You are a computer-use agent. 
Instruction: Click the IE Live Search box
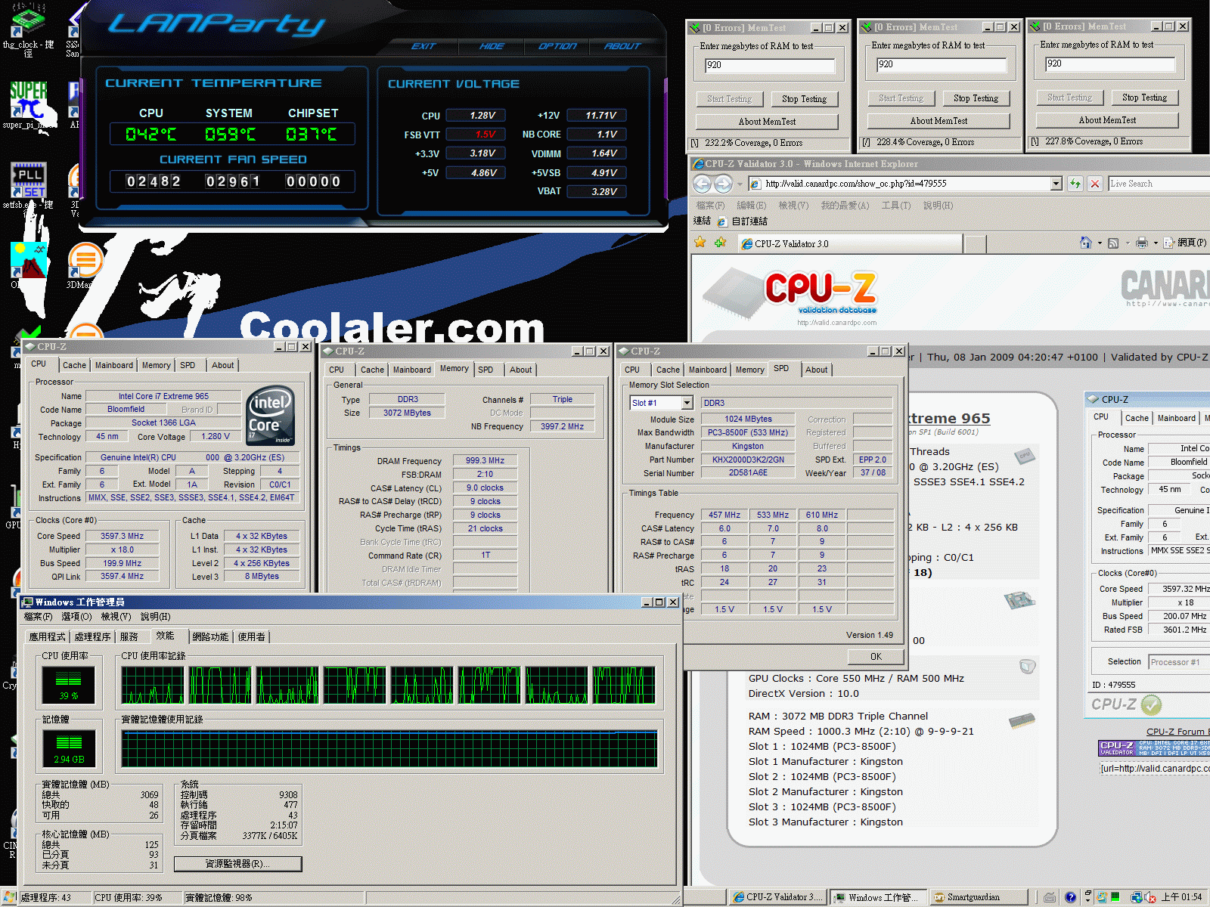coord(1158,184)
